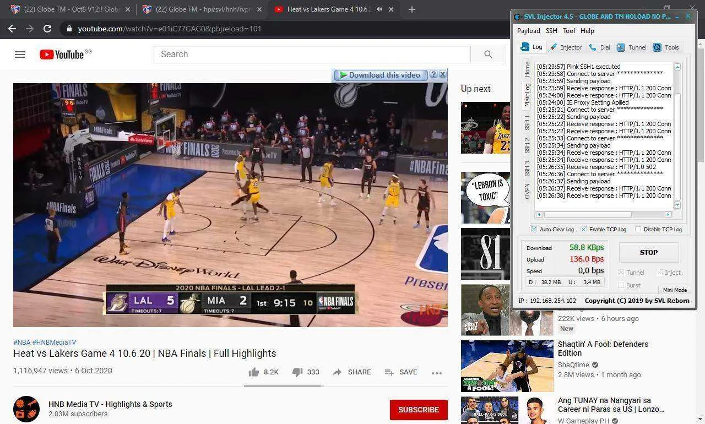Open the Tool menu in SVL Injector
The width and height of the screenshot is (705, 424).
tap(569, 31)
